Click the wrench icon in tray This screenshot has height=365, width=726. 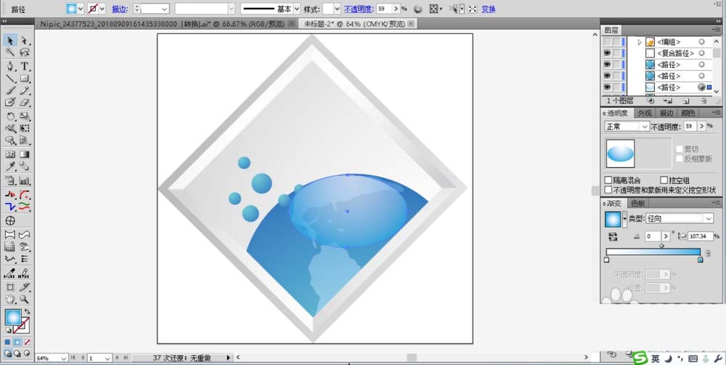(x=718, y=358)
